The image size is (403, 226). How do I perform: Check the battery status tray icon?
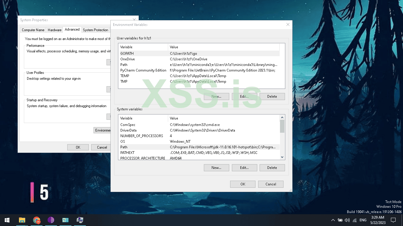(340, 220)
